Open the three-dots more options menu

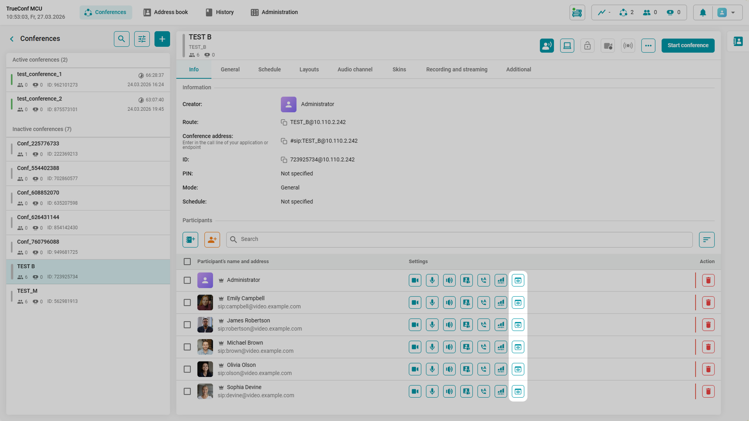tap(648, 46)
